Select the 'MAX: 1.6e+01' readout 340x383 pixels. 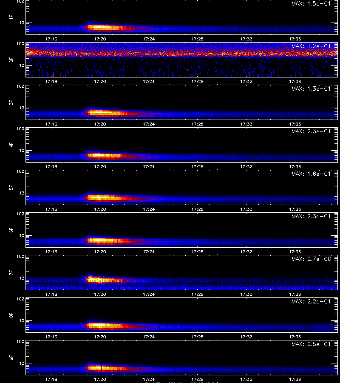[311, 174]
